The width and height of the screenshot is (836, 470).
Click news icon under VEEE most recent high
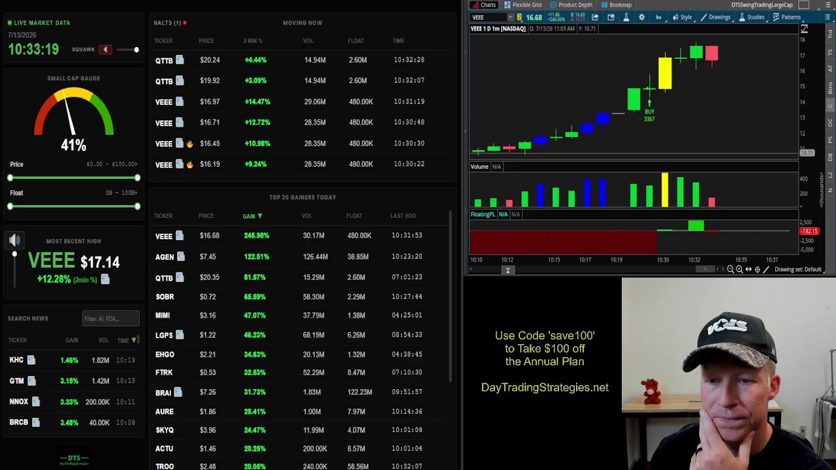105,279
